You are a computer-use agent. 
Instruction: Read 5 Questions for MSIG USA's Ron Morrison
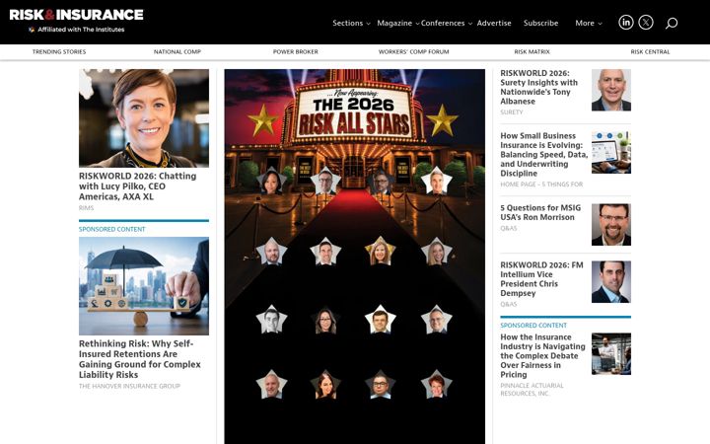(x=540, y=212)
